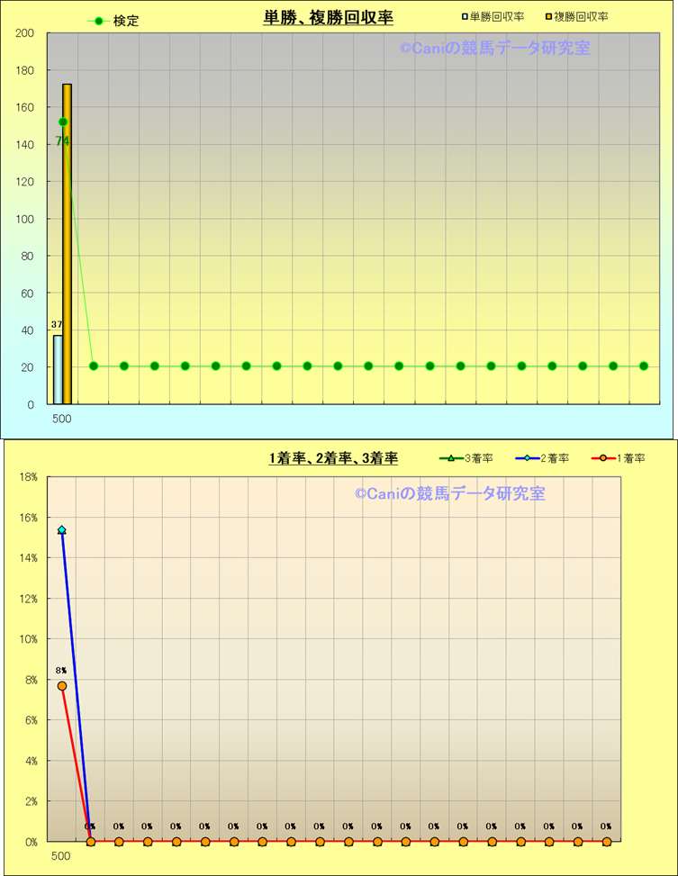This screenshot has height=876, width=678.
Task: Select the 単勝回収率 legend swatch
Action: tap(465, 17)
